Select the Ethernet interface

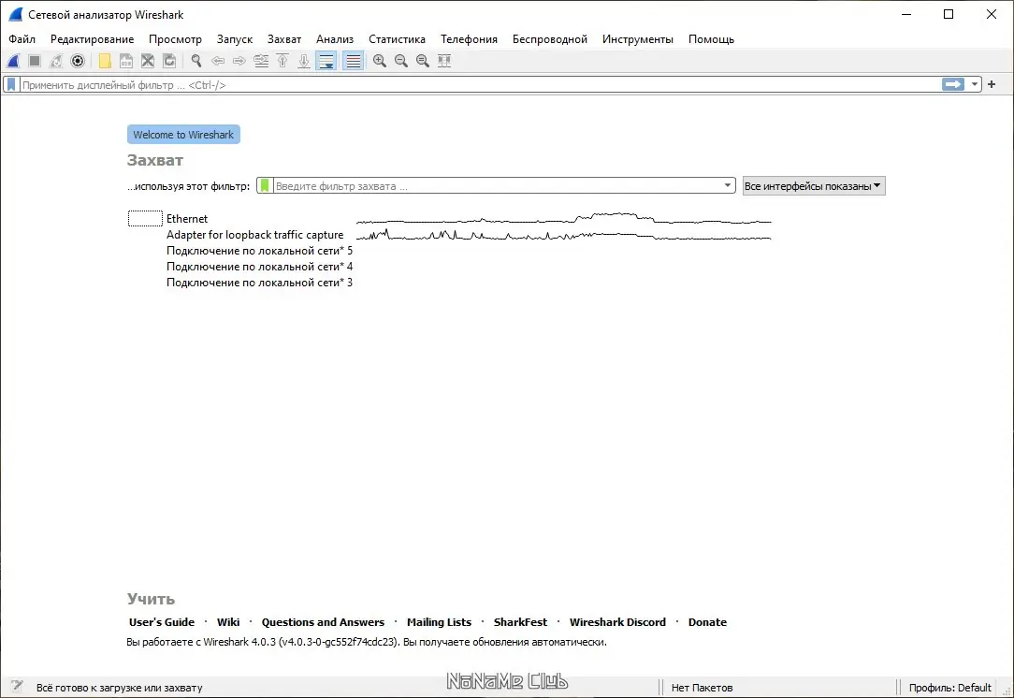(x=187, y=219)
